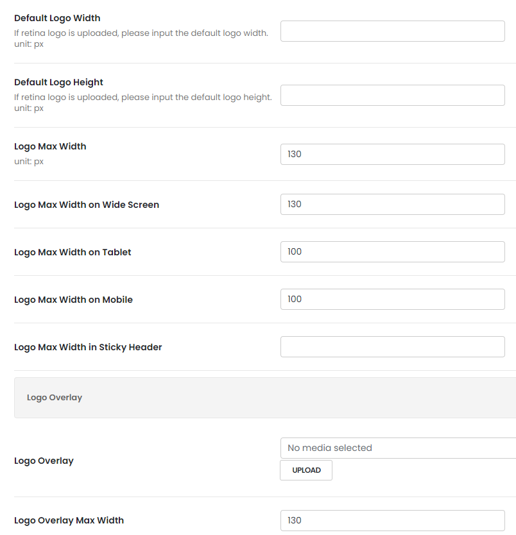The image size is (516, 535).
Task: Click the Logo Max Width on Tablet label
Action: point(73,252)
